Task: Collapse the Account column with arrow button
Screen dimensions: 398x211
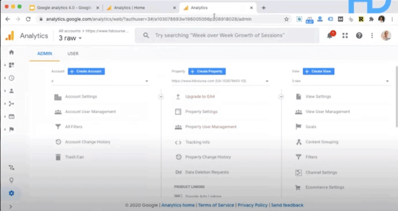Action: pos(161,96)
